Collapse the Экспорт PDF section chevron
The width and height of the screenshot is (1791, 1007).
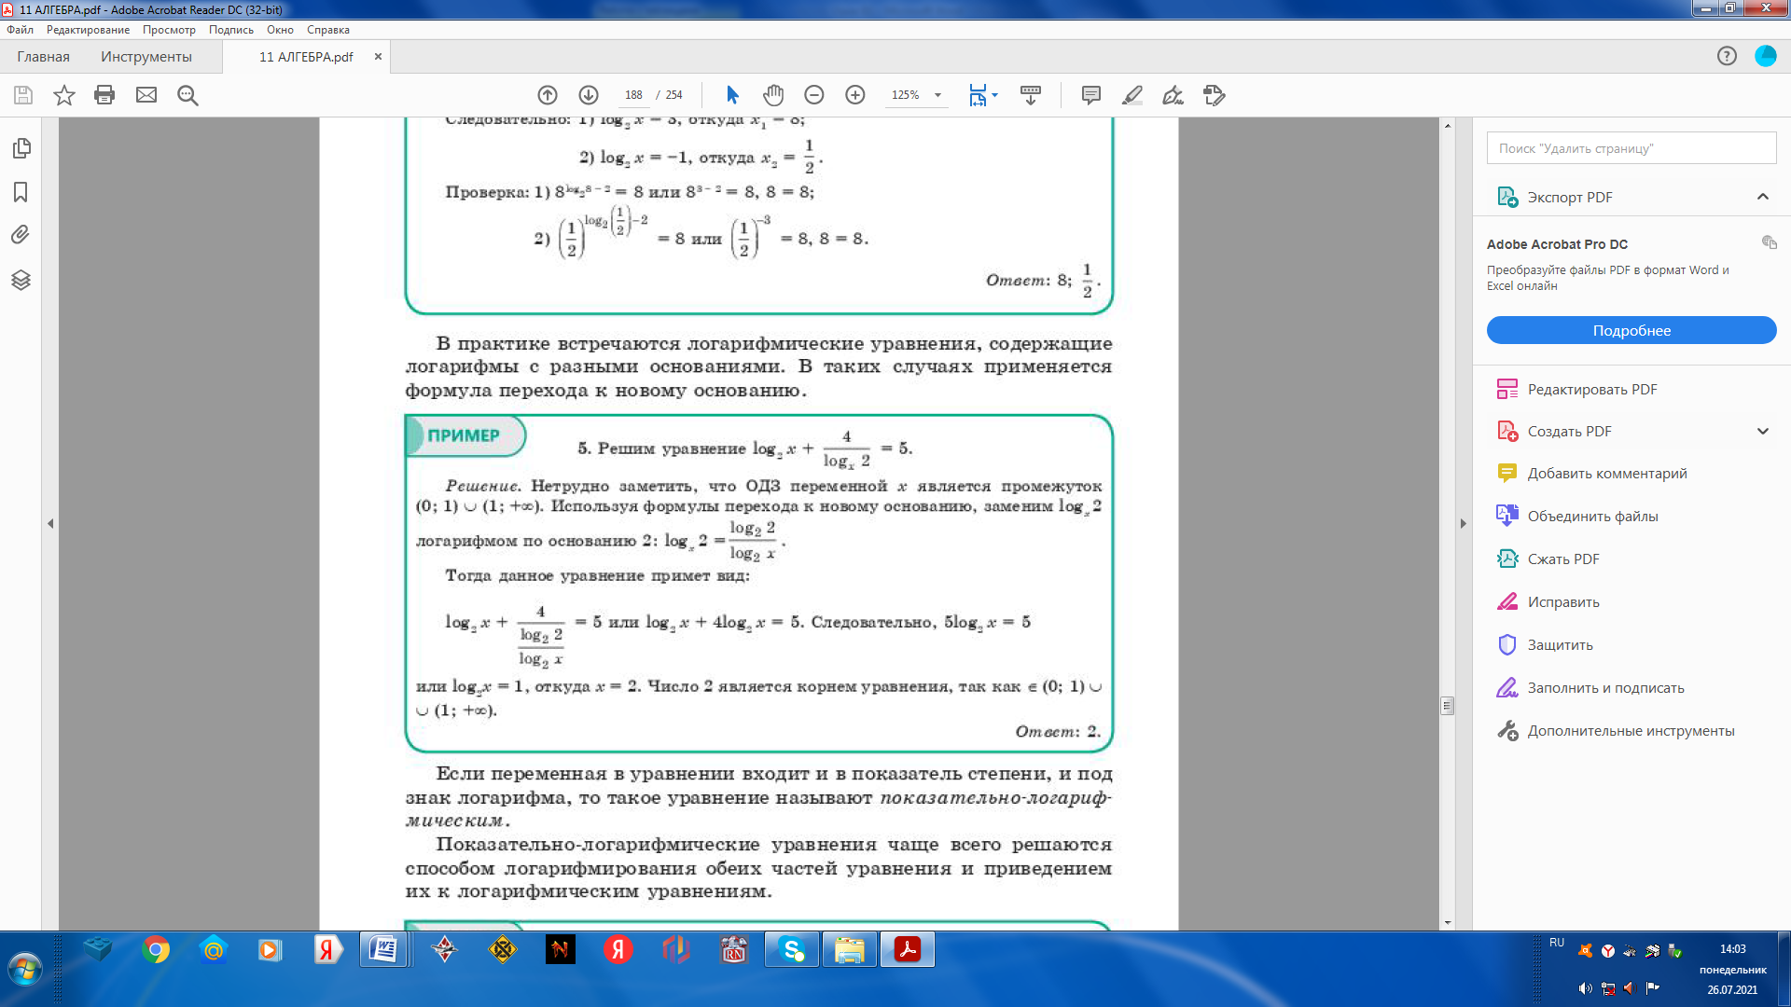(x=1762, y=197)
